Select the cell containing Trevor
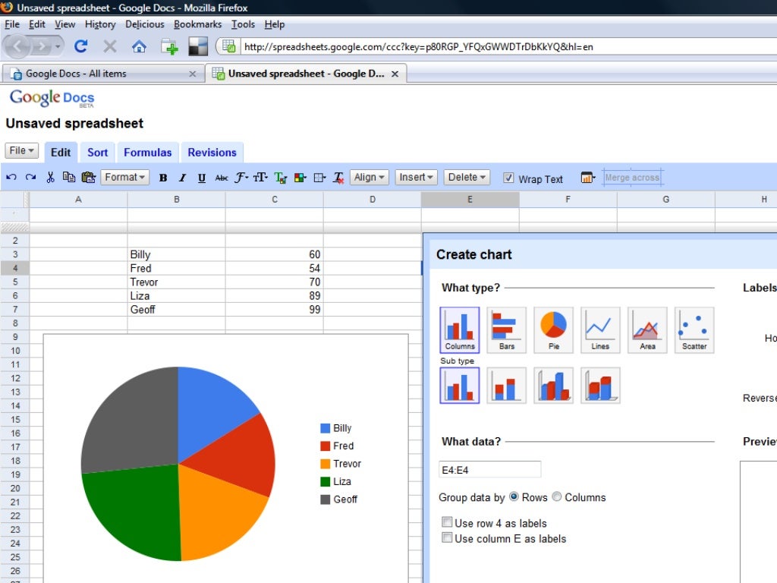 click(x=176, y=282)
